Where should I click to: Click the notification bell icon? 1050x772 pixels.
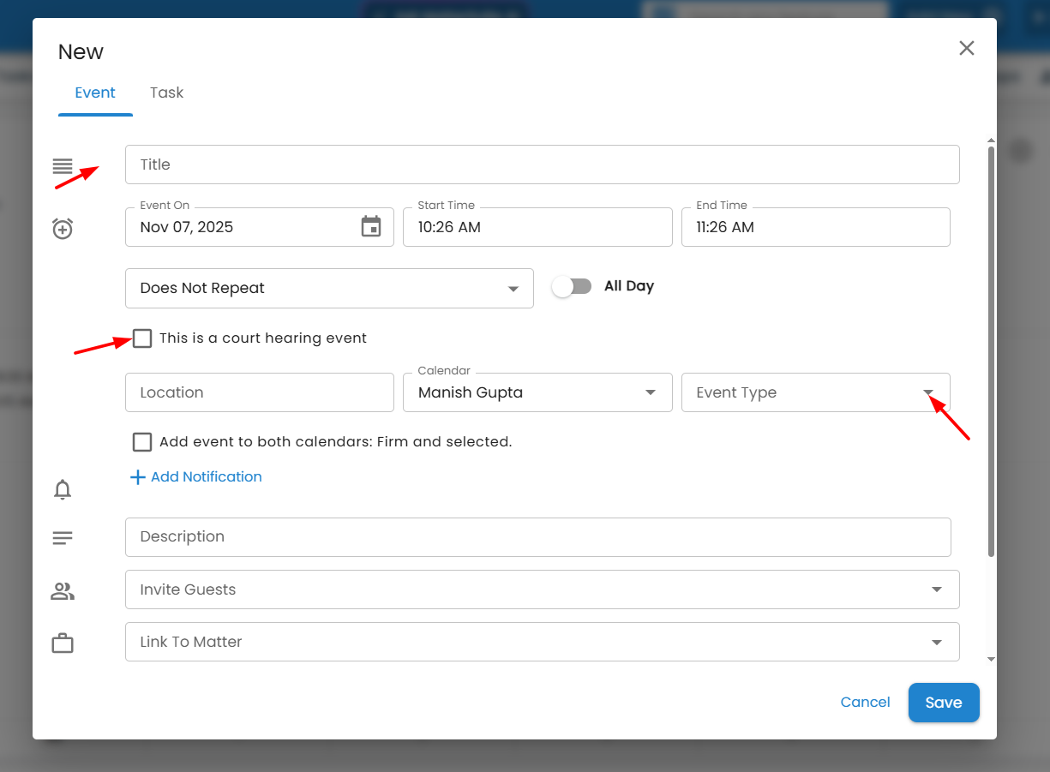coord(63,489)
